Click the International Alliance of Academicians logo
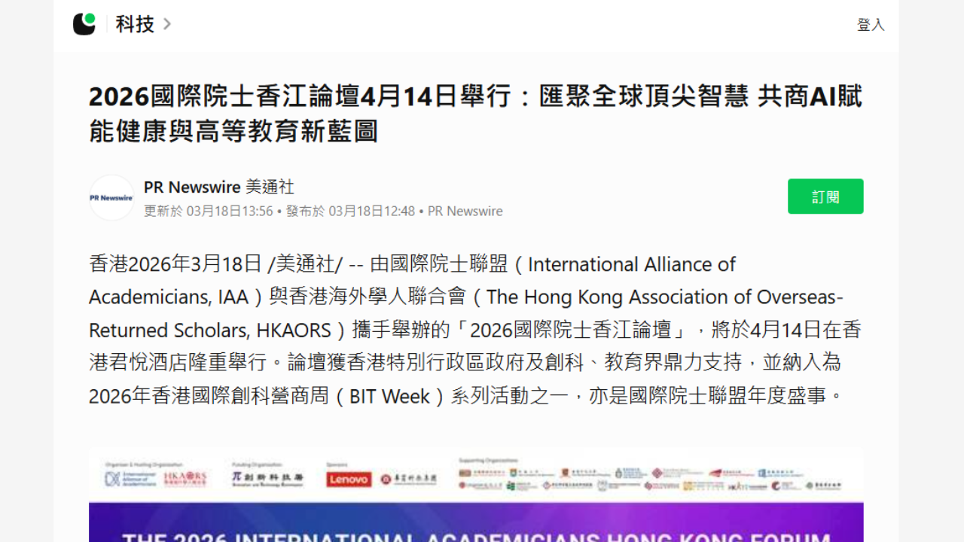This screenshot has width=964, height=542. [130, 479]
